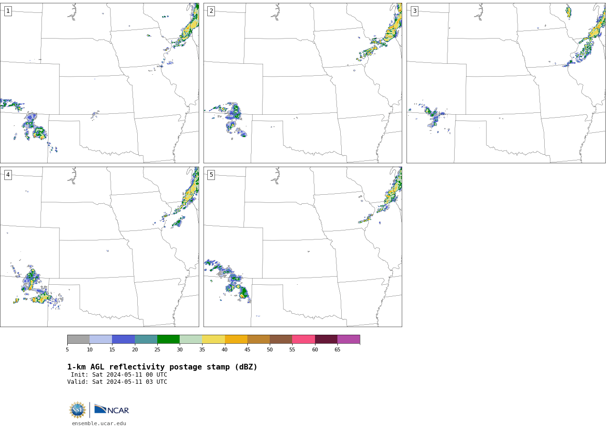The height and width of the screenshot is (429, 610).
Task: Open ensemble member 2 postage stamp map
Action: (x=303, y=83)
